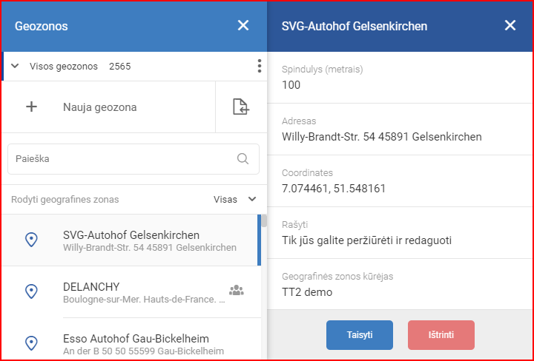
Task: Click Nauja geozona label
Action: tap(100, 107)
